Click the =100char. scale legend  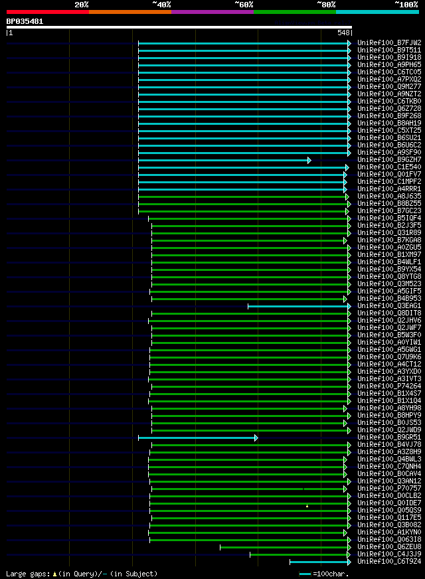tap(324, 574)
